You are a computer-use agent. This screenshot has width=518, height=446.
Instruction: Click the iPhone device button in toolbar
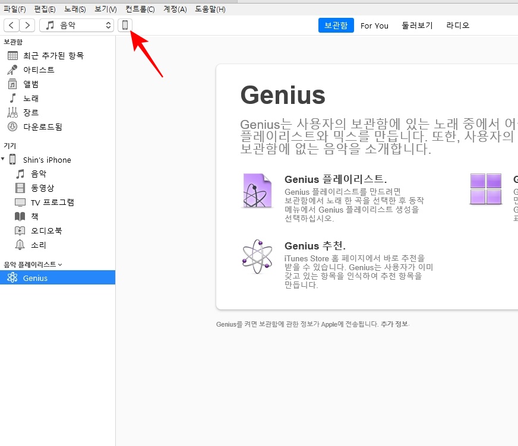click(125, 25)
